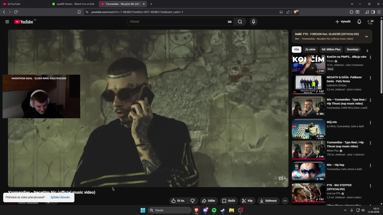Open Brave media playlist music icon
Screen dimensions: 383x215
tap(367, 12)
